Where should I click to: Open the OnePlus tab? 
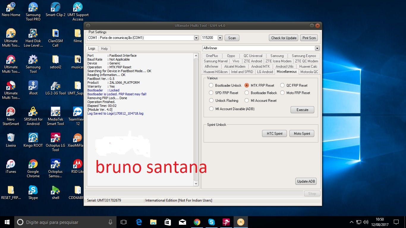[x=212, y=56]
